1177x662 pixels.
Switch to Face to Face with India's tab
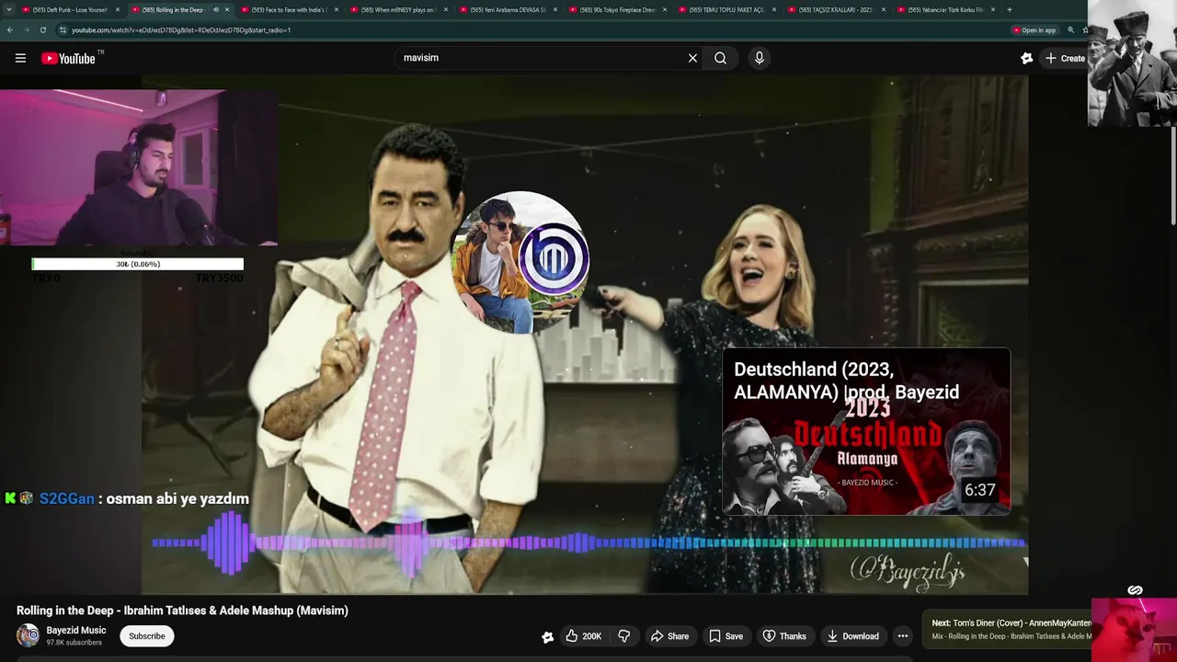(x=289, y=9)
